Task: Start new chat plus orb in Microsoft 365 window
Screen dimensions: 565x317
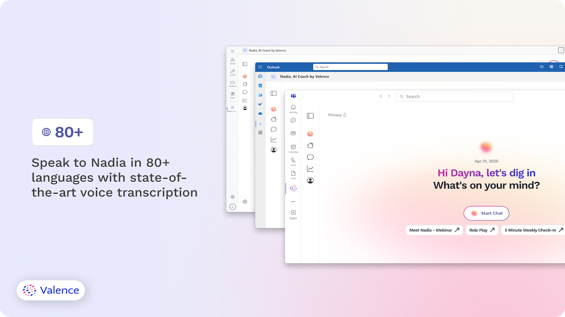Action: (x=245, y=76)
